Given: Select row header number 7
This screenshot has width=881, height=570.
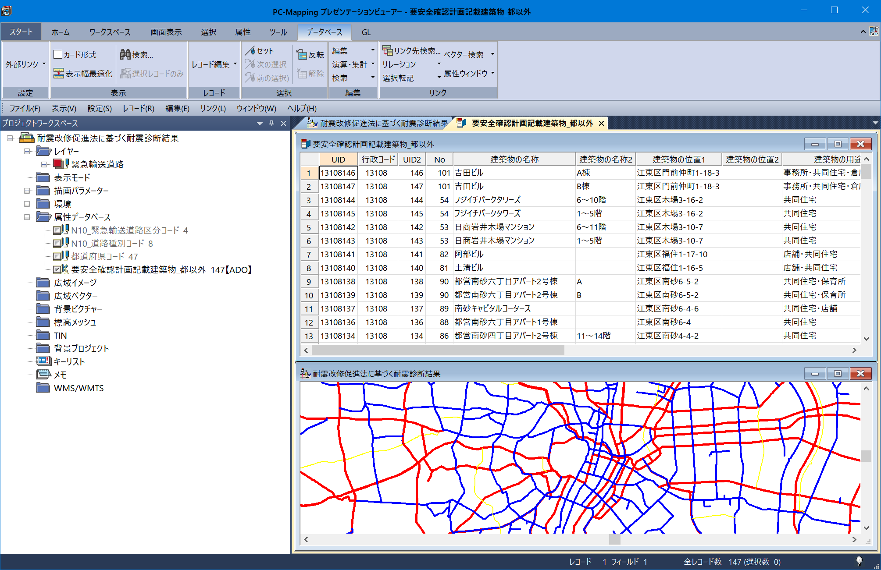Looking at the screenshot, I should click(309, 255).
